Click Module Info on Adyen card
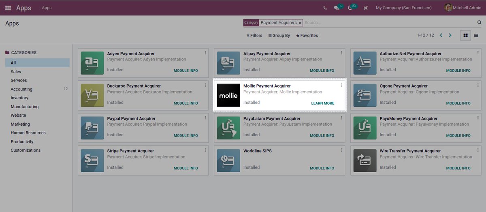 pos(186,71)
